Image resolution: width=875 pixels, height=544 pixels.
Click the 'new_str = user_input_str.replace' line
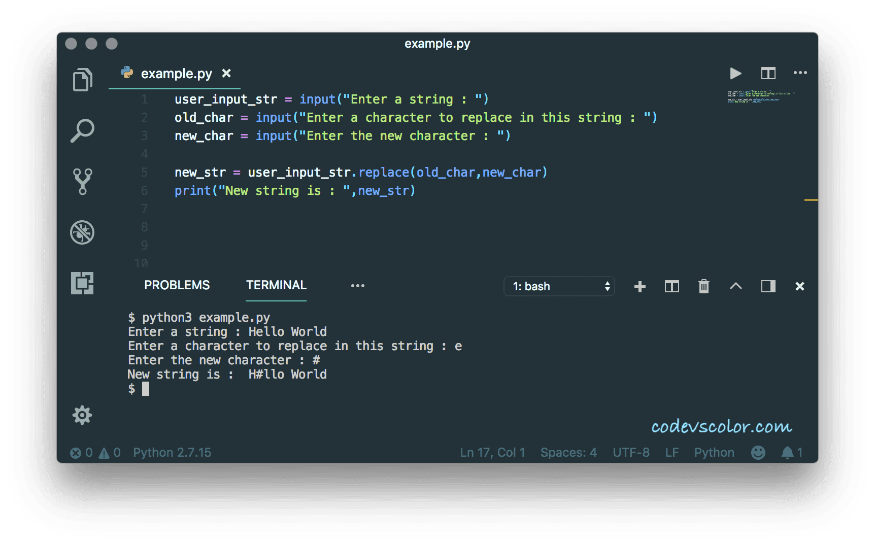click(x=361, y=173)
